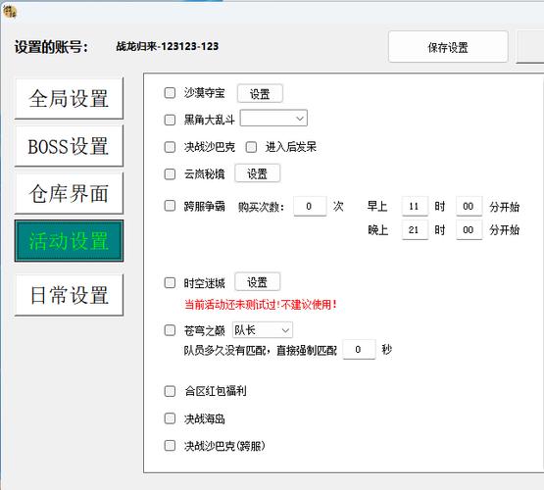Click the 设置的账号 label

coord(51,47)
